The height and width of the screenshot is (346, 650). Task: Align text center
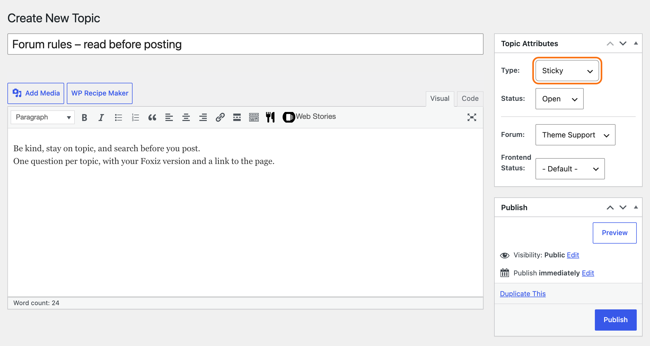pyautogui.click(x=186, y=117)
